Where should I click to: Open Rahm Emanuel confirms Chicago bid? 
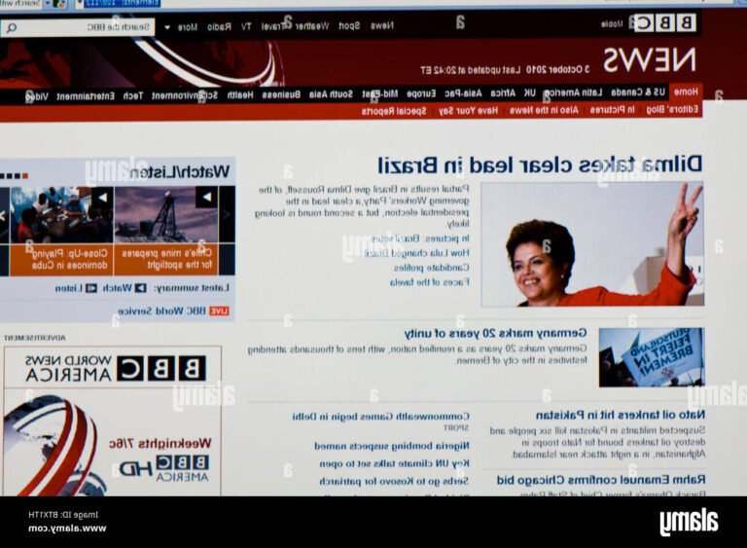[x=601, y=480]
